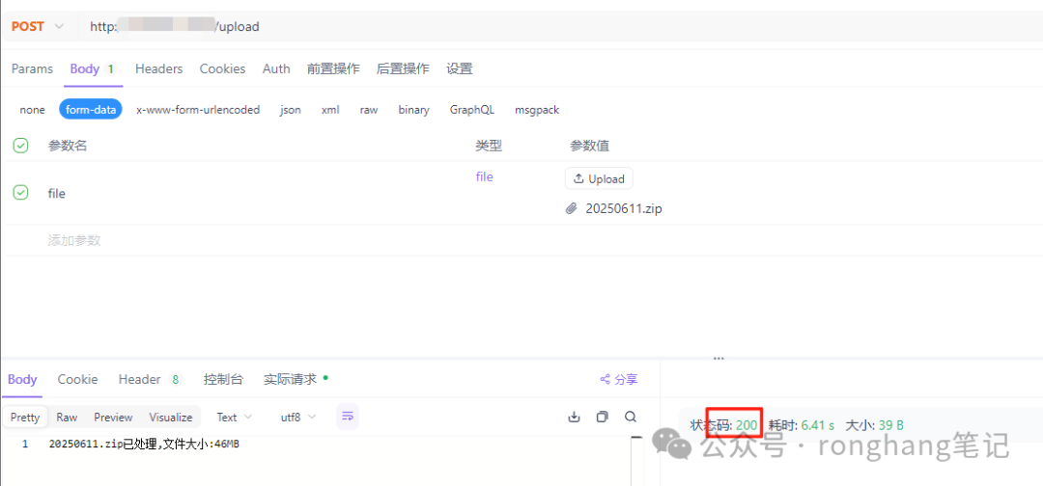Click the Upload button

pos(599,178)
